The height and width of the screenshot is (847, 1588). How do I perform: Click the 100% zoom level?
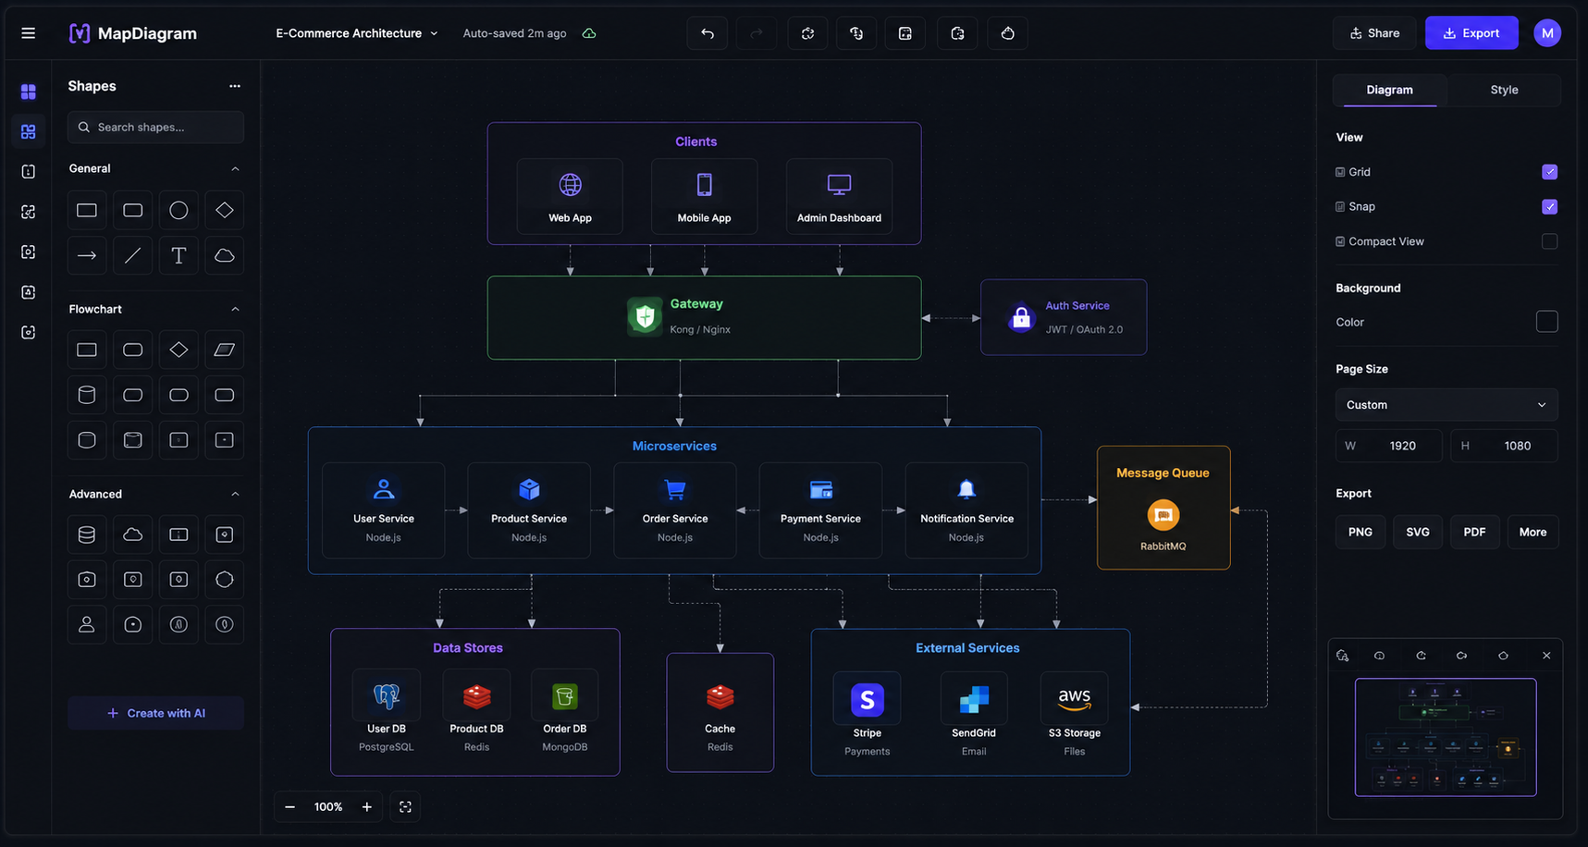pos(328,807)
